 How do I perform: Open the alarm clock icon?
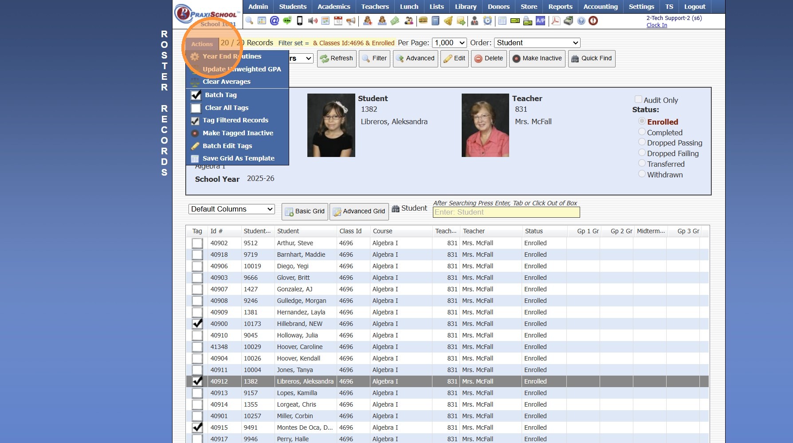point(487,20)
